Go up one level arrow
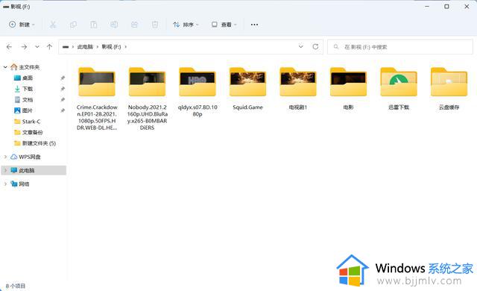477x291 pixels. tap(50, 47)
